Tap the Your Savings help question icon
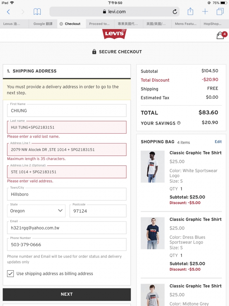This screenshot has height=306, width=229. tap(179, 123)
